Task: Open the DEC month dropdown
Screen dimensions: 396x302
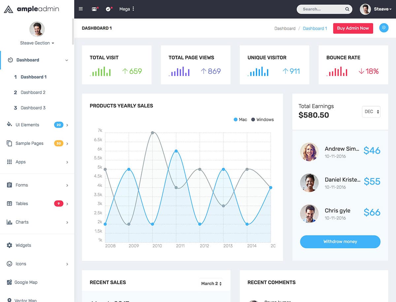Action: pyautogui.click(x=371, y=112)
